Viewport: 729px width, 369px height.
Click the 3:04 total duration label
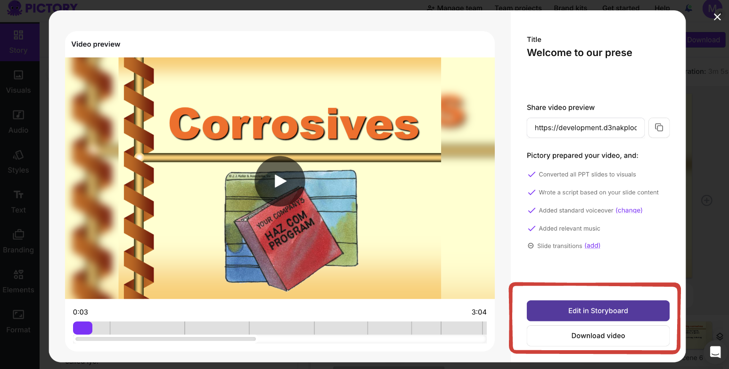(479, 312)
